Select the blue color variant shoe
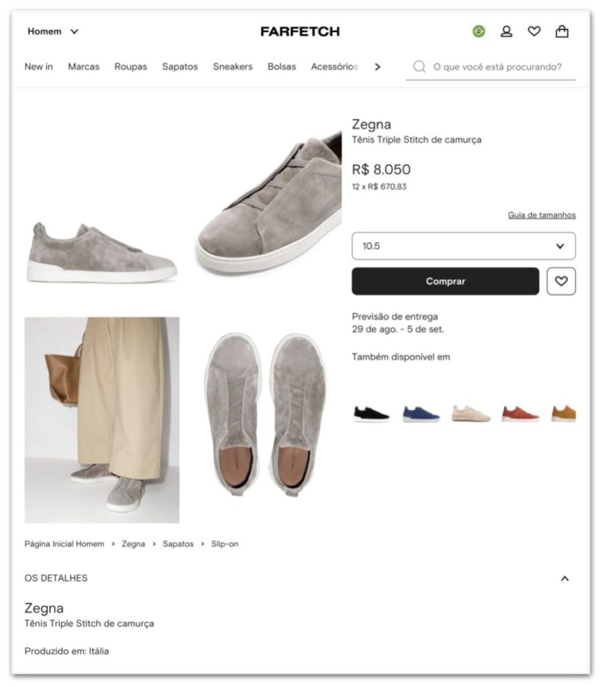Screen dimensions: 603x687 [x=421, y=414]
